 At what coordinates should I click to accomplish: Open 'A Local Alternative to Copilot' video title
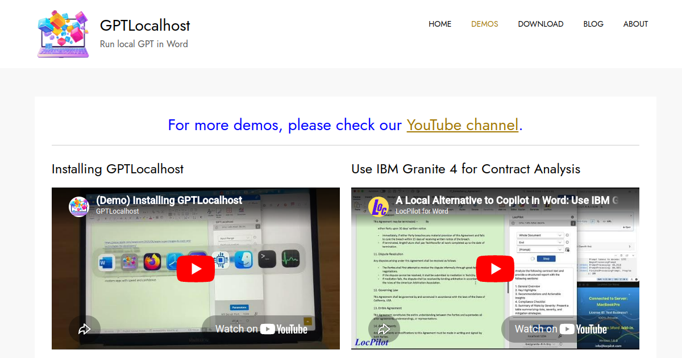[507, 201]
